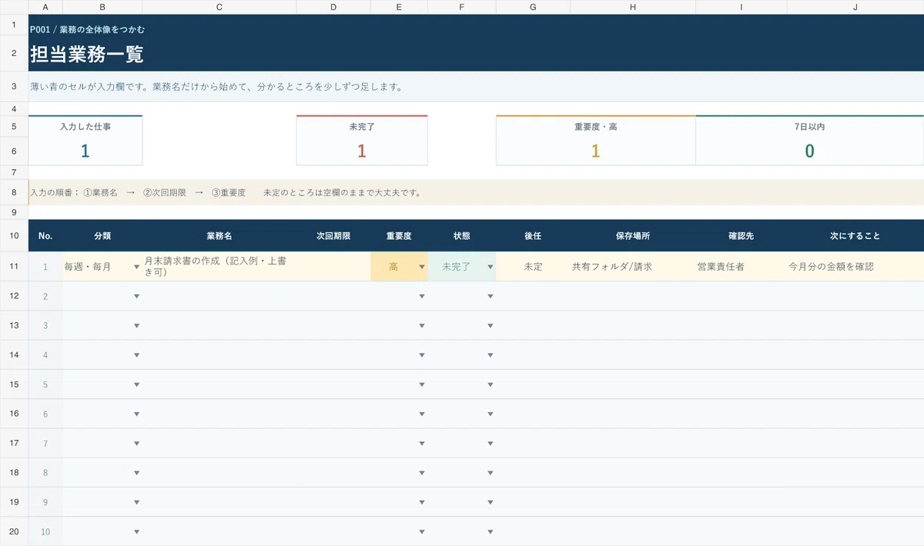The width and height of the screenshot is (924, 546).
Task: Select the No. table header cell
Action: pos(45,236)
